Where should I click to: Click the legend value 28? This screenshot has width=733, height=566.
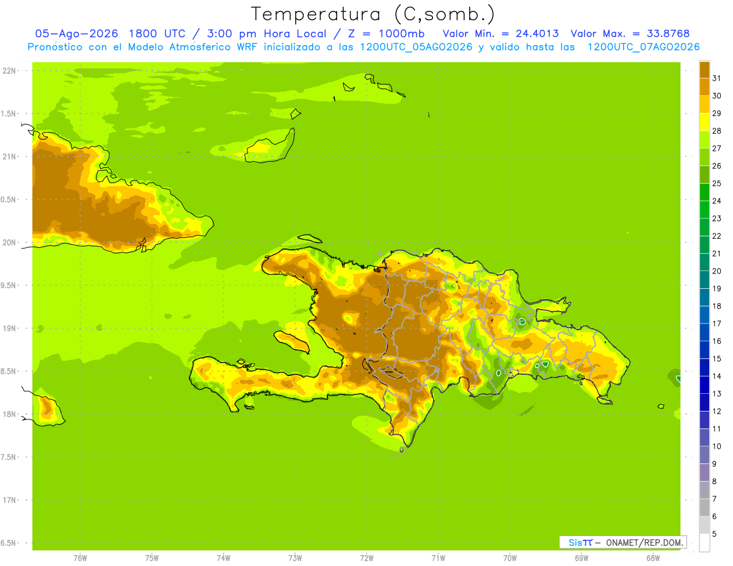pos(717,131)
